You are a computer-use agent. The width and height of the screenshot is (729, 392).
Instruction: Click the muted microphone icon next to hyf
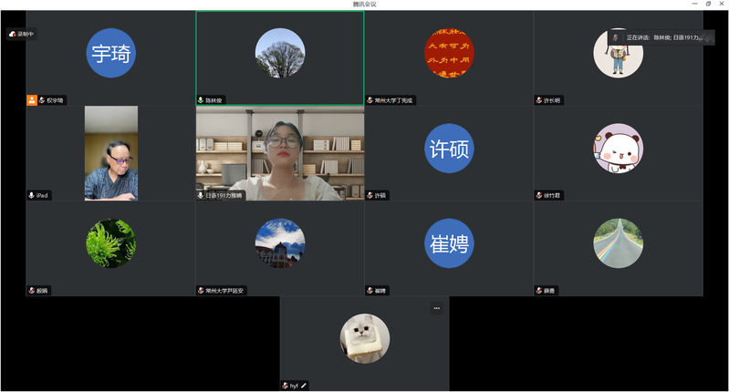point(285,386)
